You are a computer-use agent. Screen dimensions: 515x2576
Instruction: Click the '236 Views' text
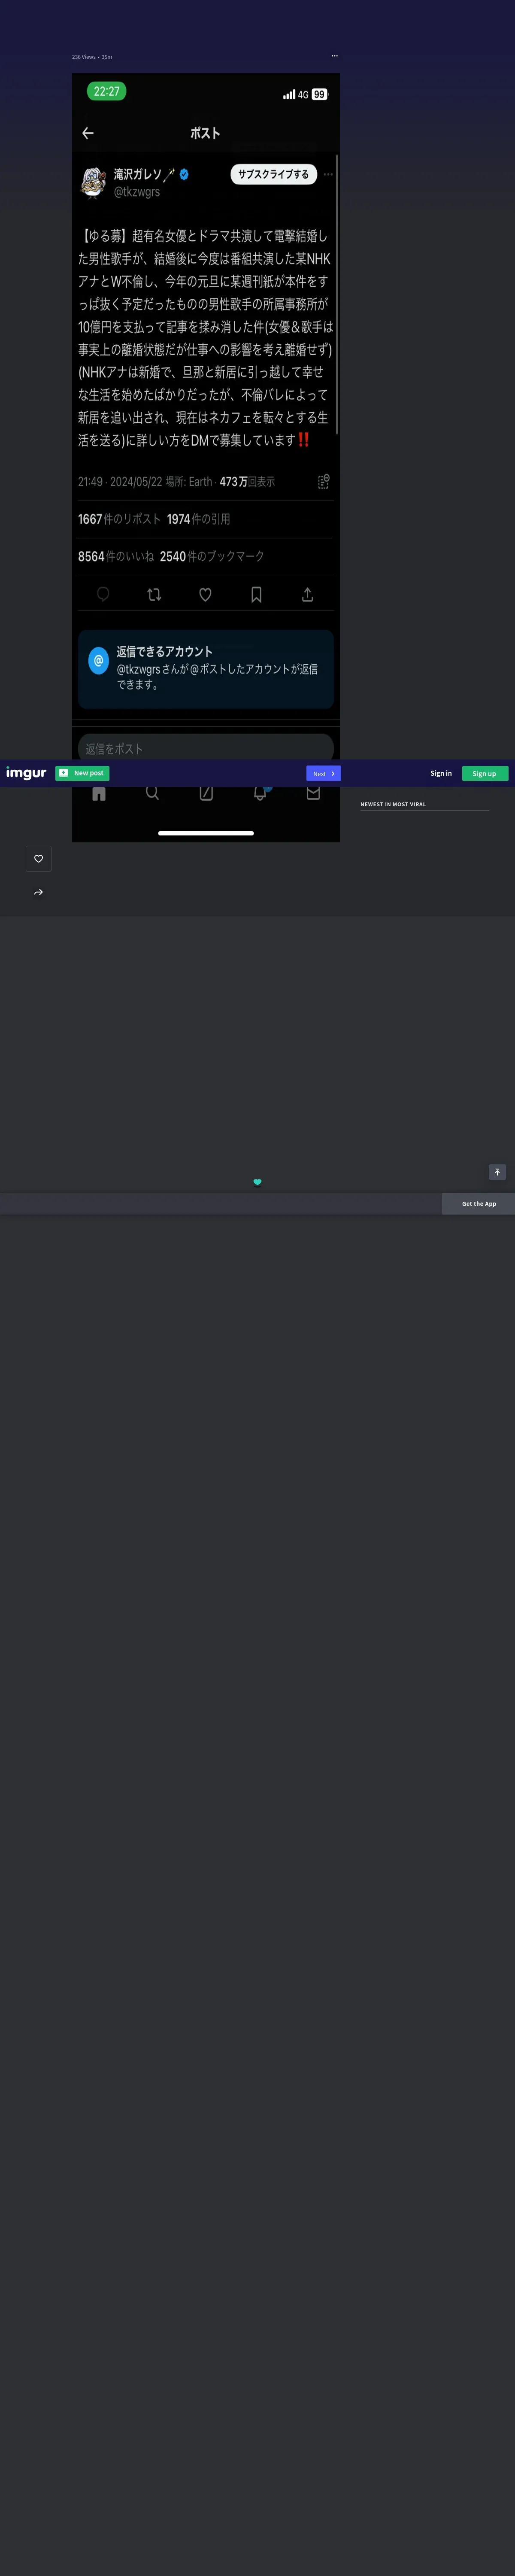[84, 57]
